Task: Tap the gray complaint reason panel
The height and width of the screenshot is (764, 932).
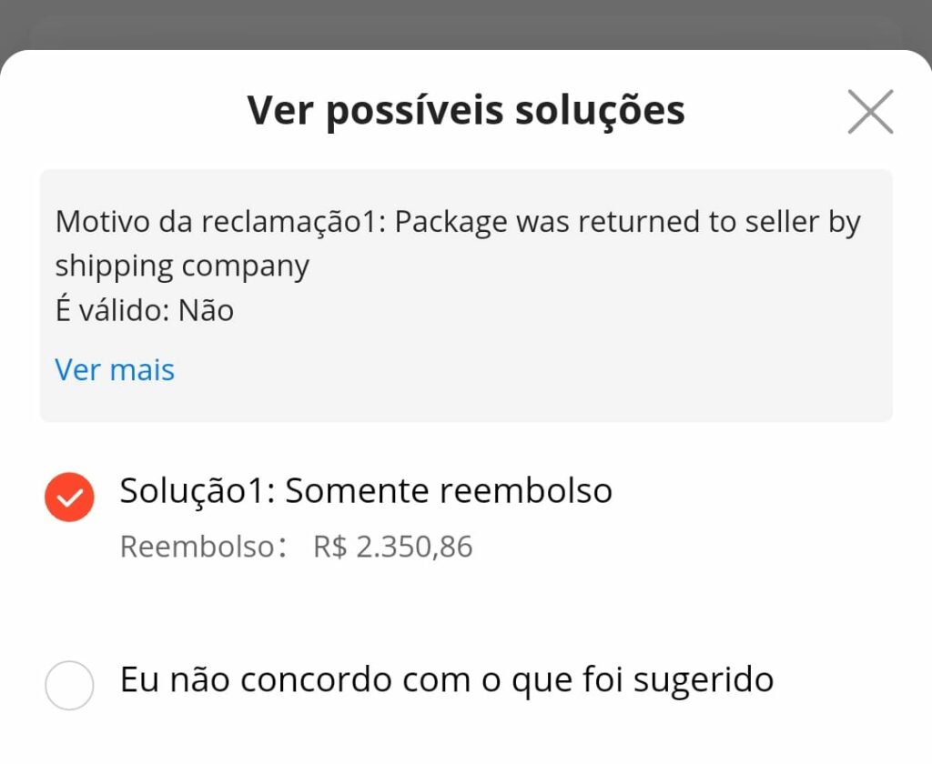Action: tap(466, 296)
